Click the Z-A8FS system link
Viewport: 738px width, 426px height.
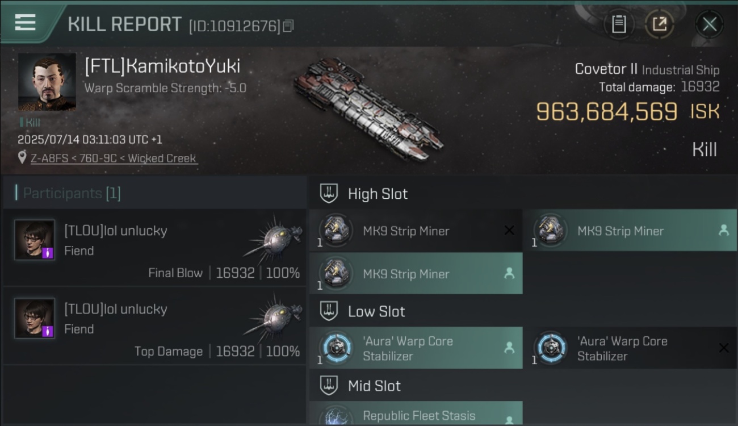pyautogui.click(x=50, y=158)
